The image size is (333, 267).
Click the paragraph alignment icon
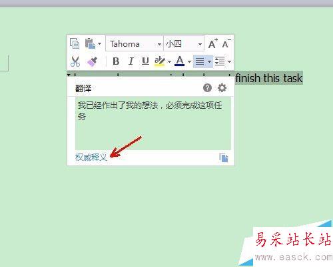pos(200,61)
